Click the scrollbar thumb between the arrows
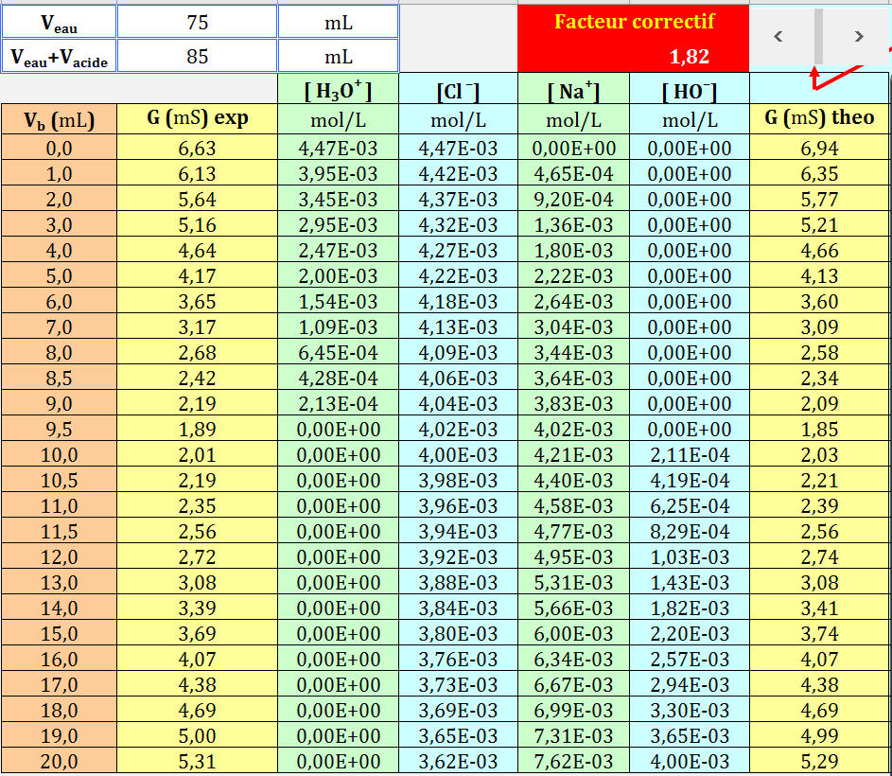This screenshot has height=776, width=892. (818, 37)
